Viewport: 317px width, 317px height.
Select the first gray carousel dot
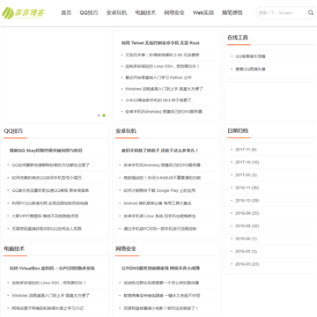pyautogui.click(x=99, y=115)
